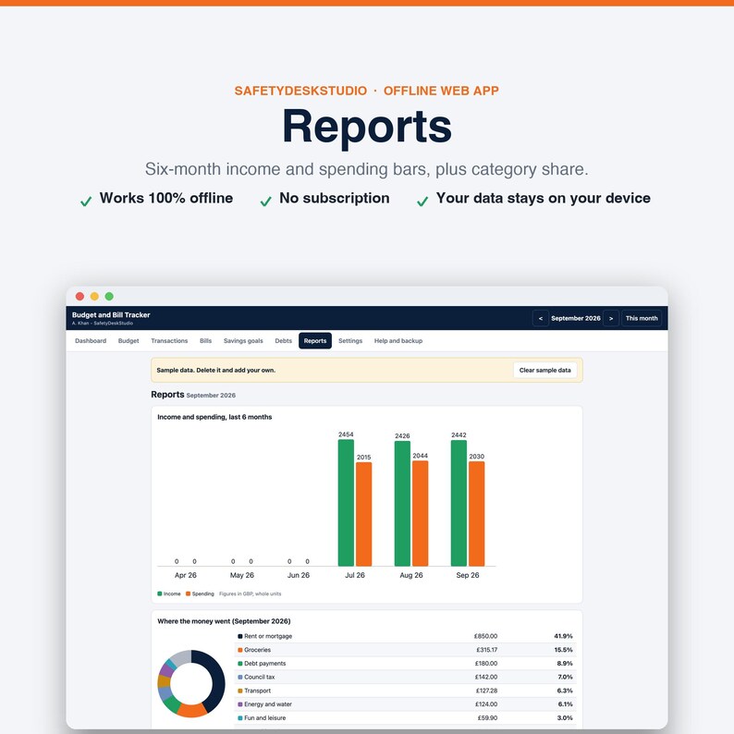734x734 pixels.
Task: Click the Jul 26 orange spending bar
Action: (x=363, y=515)
